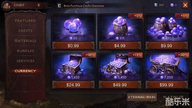Open the Featured shop category
This screenshot has width=192, height=108.
click(x=25, y=21)
